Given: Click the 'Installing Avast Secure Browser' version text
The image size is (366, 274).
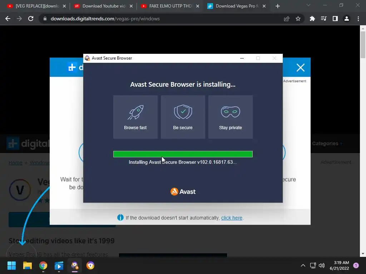Looking at the screenshot, I should (x=183, y=162).
